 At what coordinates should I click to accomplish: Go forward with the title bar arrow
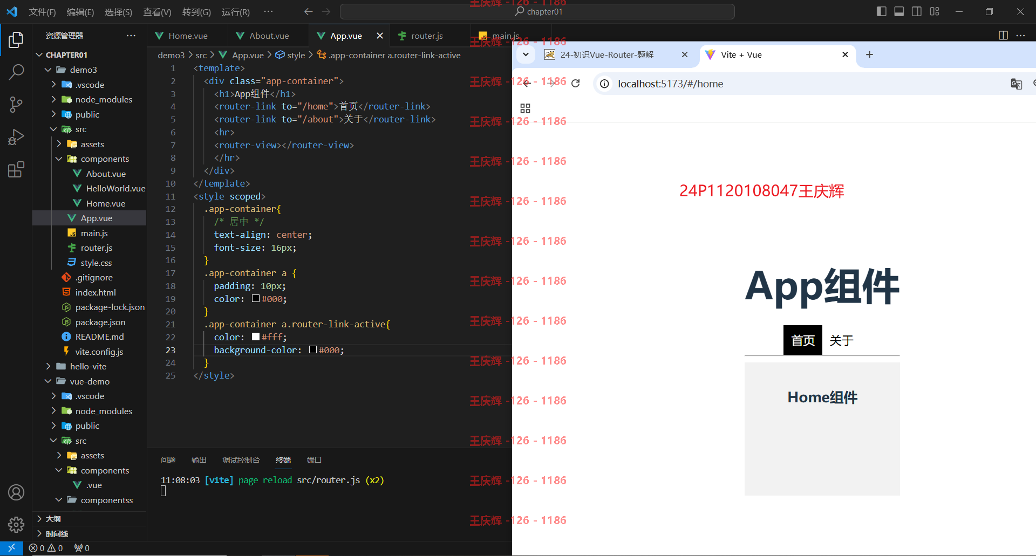click(326, 11)
